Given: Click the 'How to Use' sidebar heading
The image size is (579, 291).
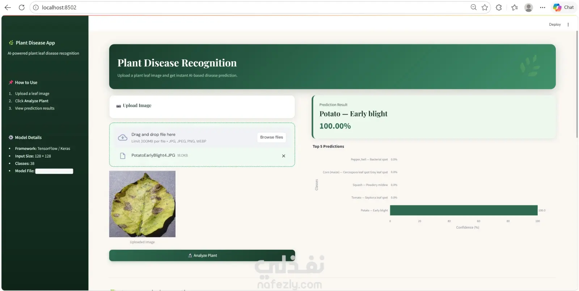Looking at the screenshot, I should 26,83.
